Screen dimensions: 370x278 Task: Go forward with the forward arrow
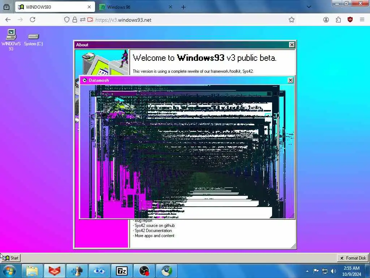[20, 20]
